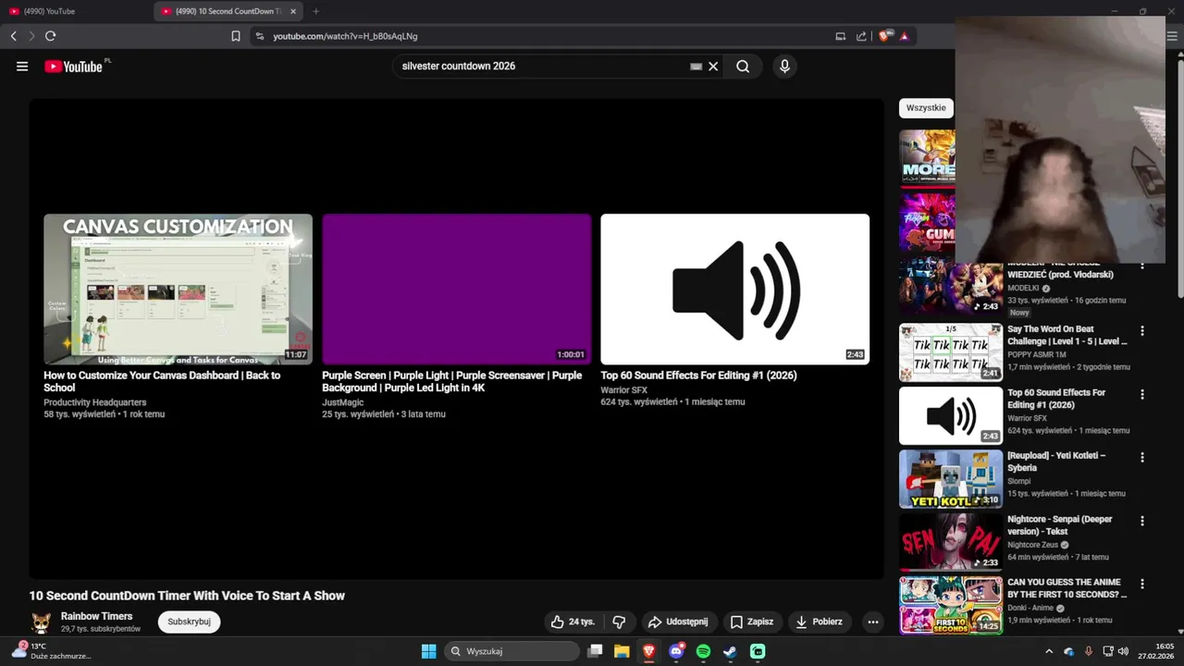Open options for Nightcore Senpai video

coord(1142,521)
